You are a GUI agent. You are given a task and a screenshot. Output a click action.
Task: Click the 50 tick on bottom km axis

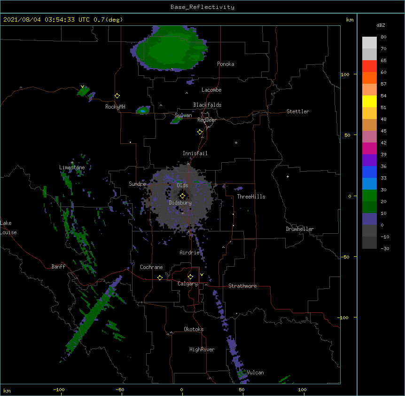241,389
